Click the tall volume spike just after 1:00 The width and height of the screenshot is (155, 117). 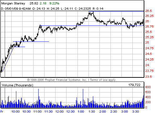coord(83,98)
